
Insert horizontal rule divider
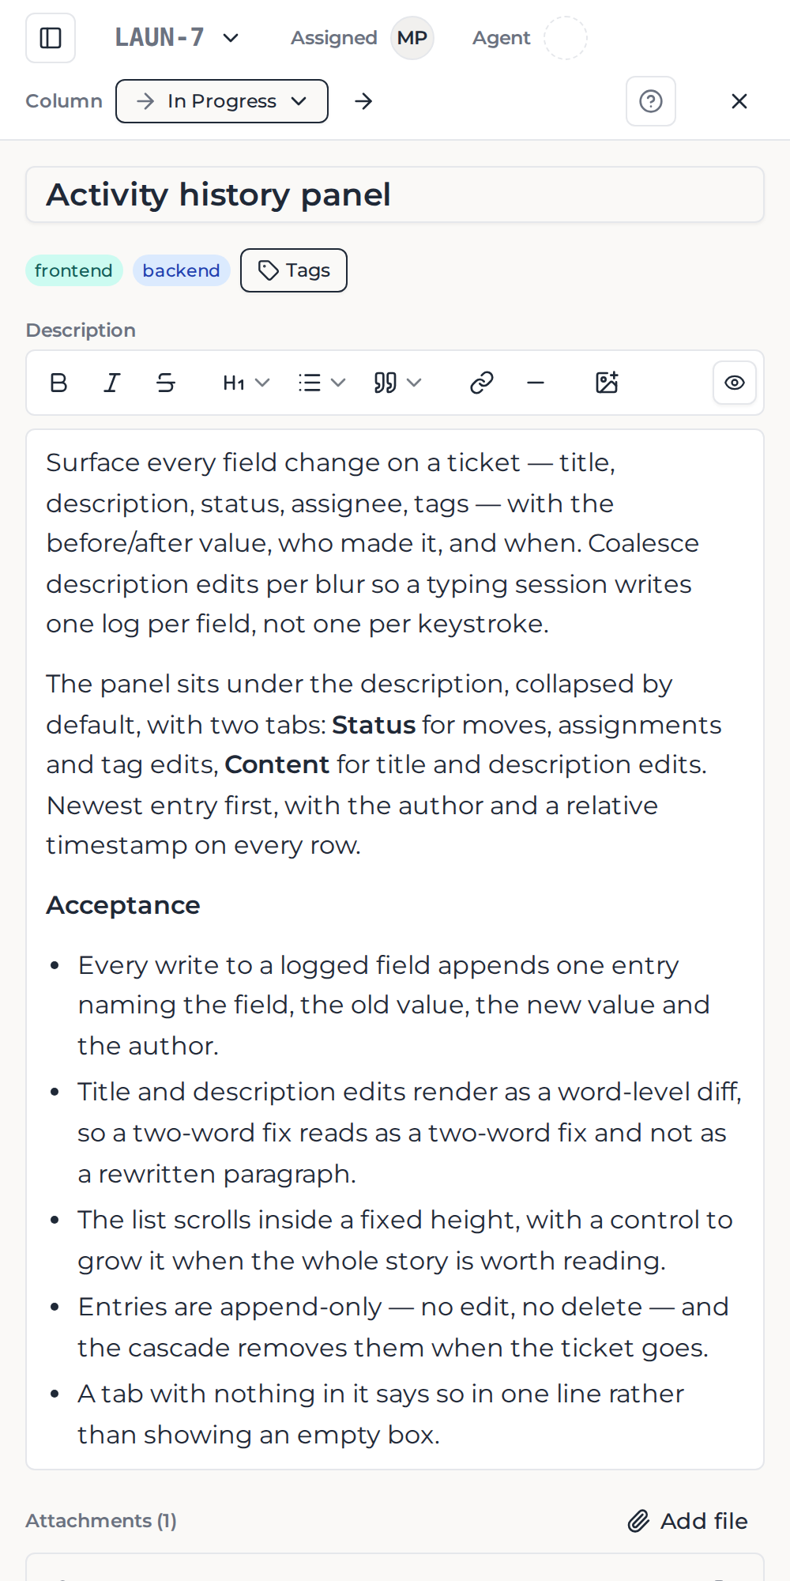536,383
